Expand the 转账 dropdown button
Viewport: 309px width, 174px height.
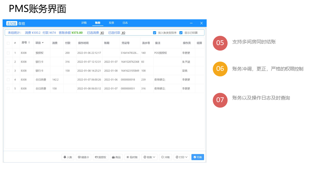point(149,157)
